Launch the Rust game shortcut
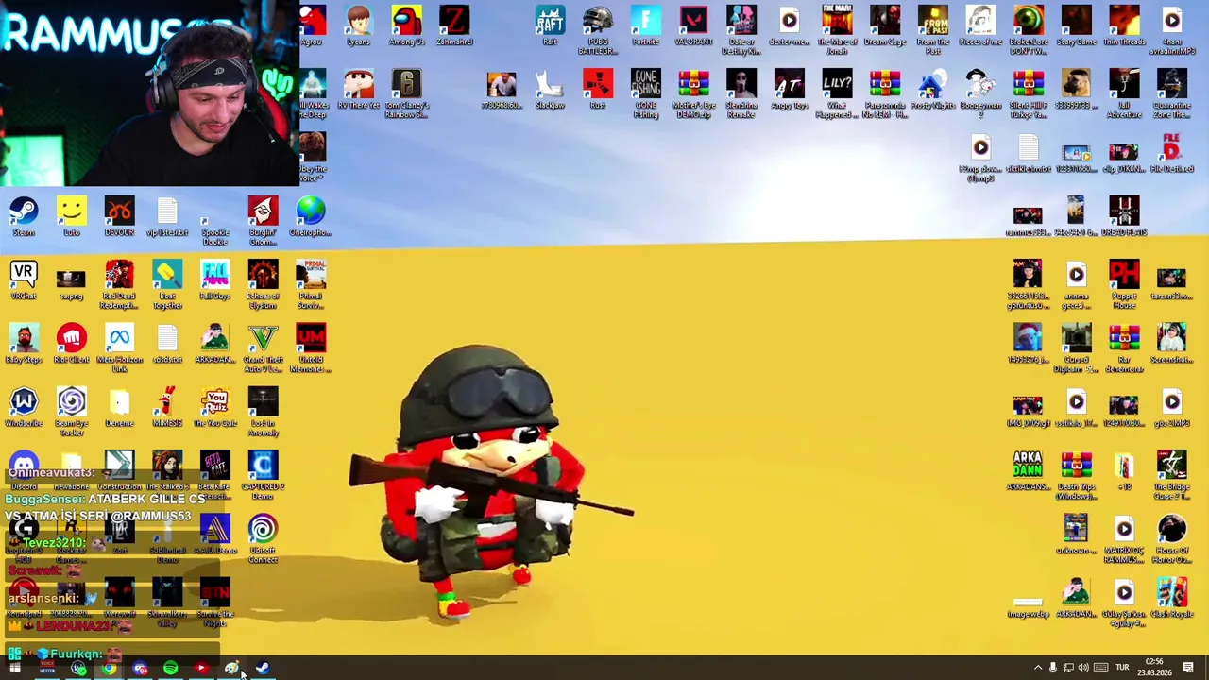1209x680 pixels. point(598,89)
